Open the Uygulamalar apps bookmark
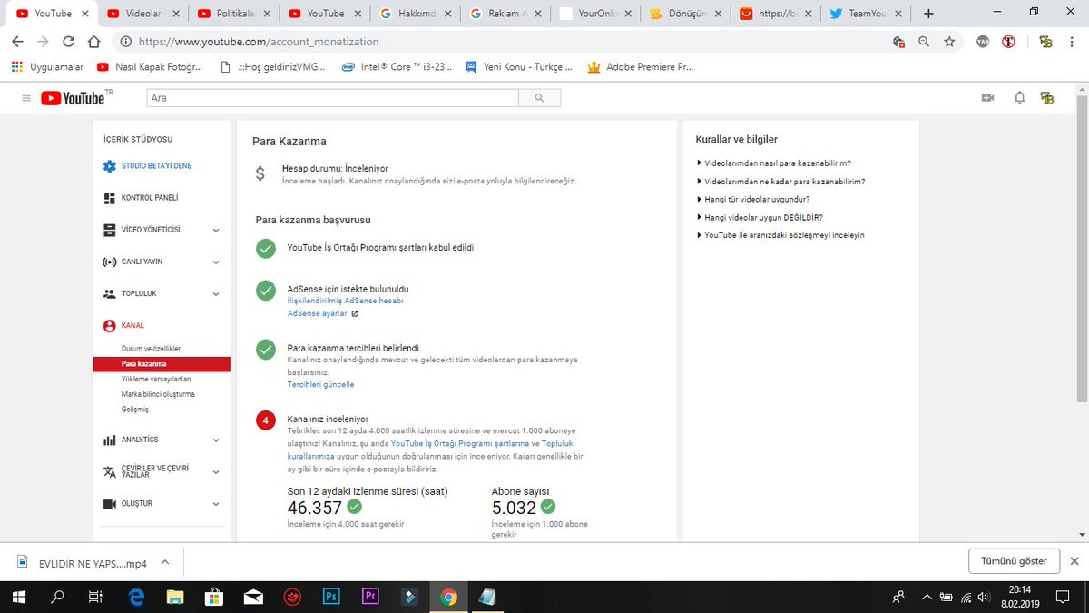 coord(47,67)
